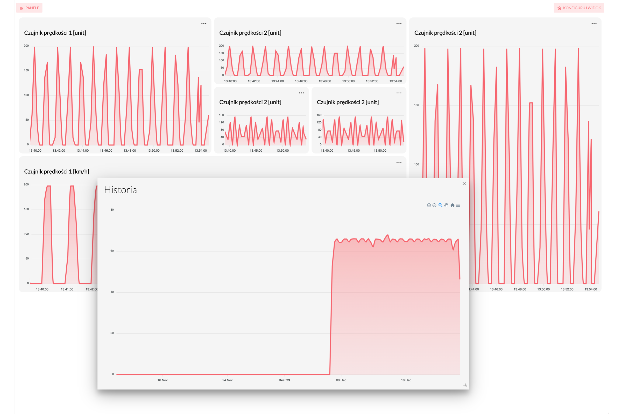Screen dimensions: 622x414
Task: Click the zoom in plus icon in Historia chart
Action: tap(429, 205)
